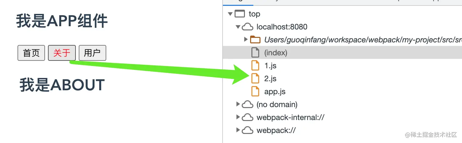Click the workspace folder icon

coord(256,40)
